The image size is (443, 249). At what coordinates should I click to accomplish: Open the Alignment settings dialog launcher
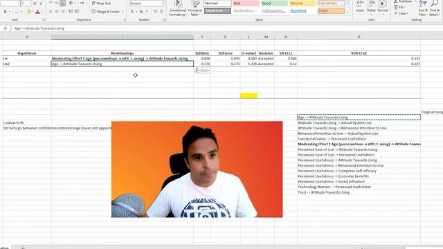click(125, 20)
